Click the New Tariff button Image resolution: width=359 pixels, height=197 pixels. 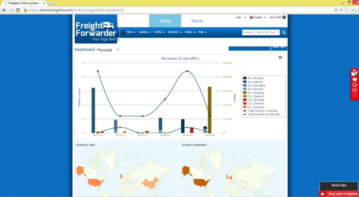click(x=279, y=48)
